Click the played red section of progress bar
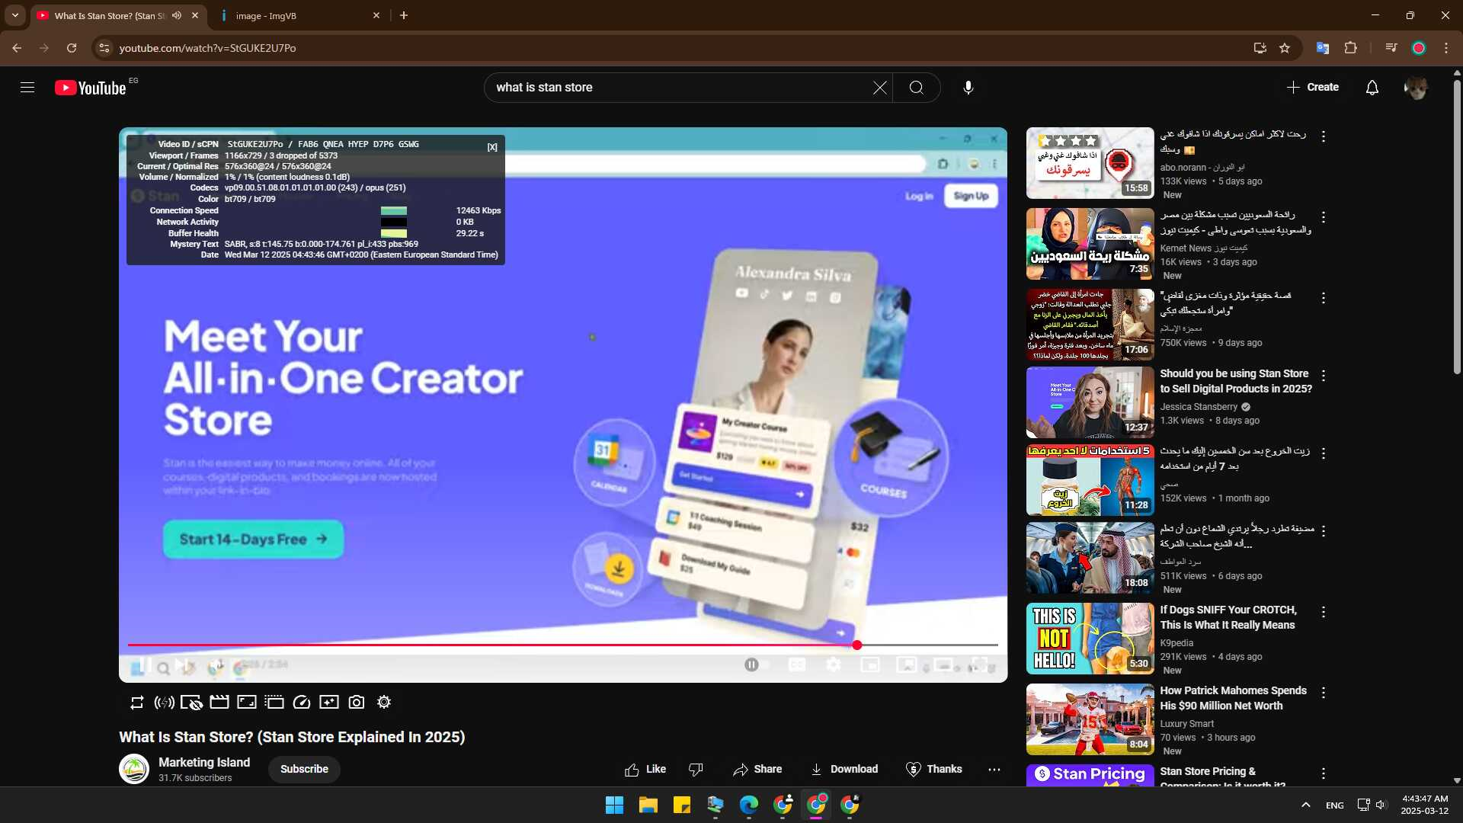 [490, 645]
